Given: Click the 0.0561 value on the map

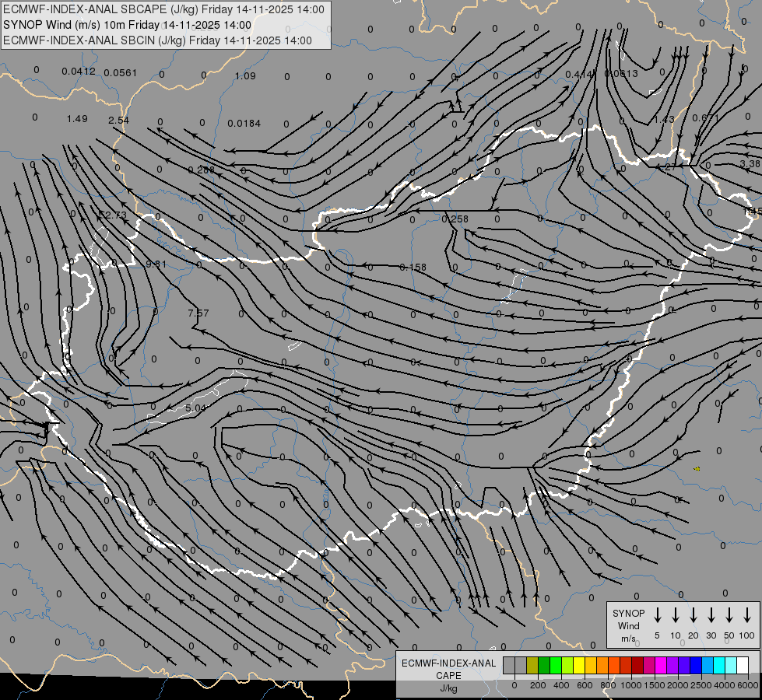Looking at the screenshot, I should click(x=121, y=73).
